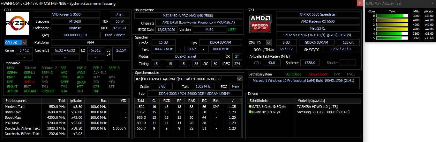
Task: Click the Core 1 clock bar in Aktiver Takt window
Action: (x=392, y=20)
